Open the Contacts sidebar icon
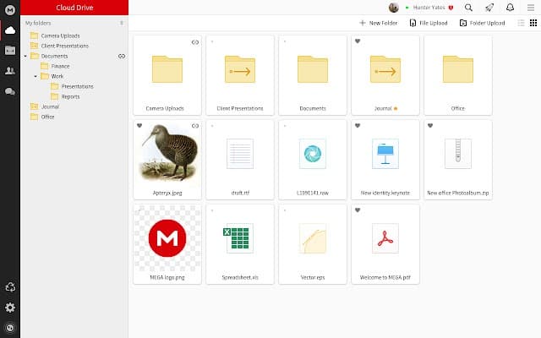Screen dimensions: 541x338 coord(10,71)
